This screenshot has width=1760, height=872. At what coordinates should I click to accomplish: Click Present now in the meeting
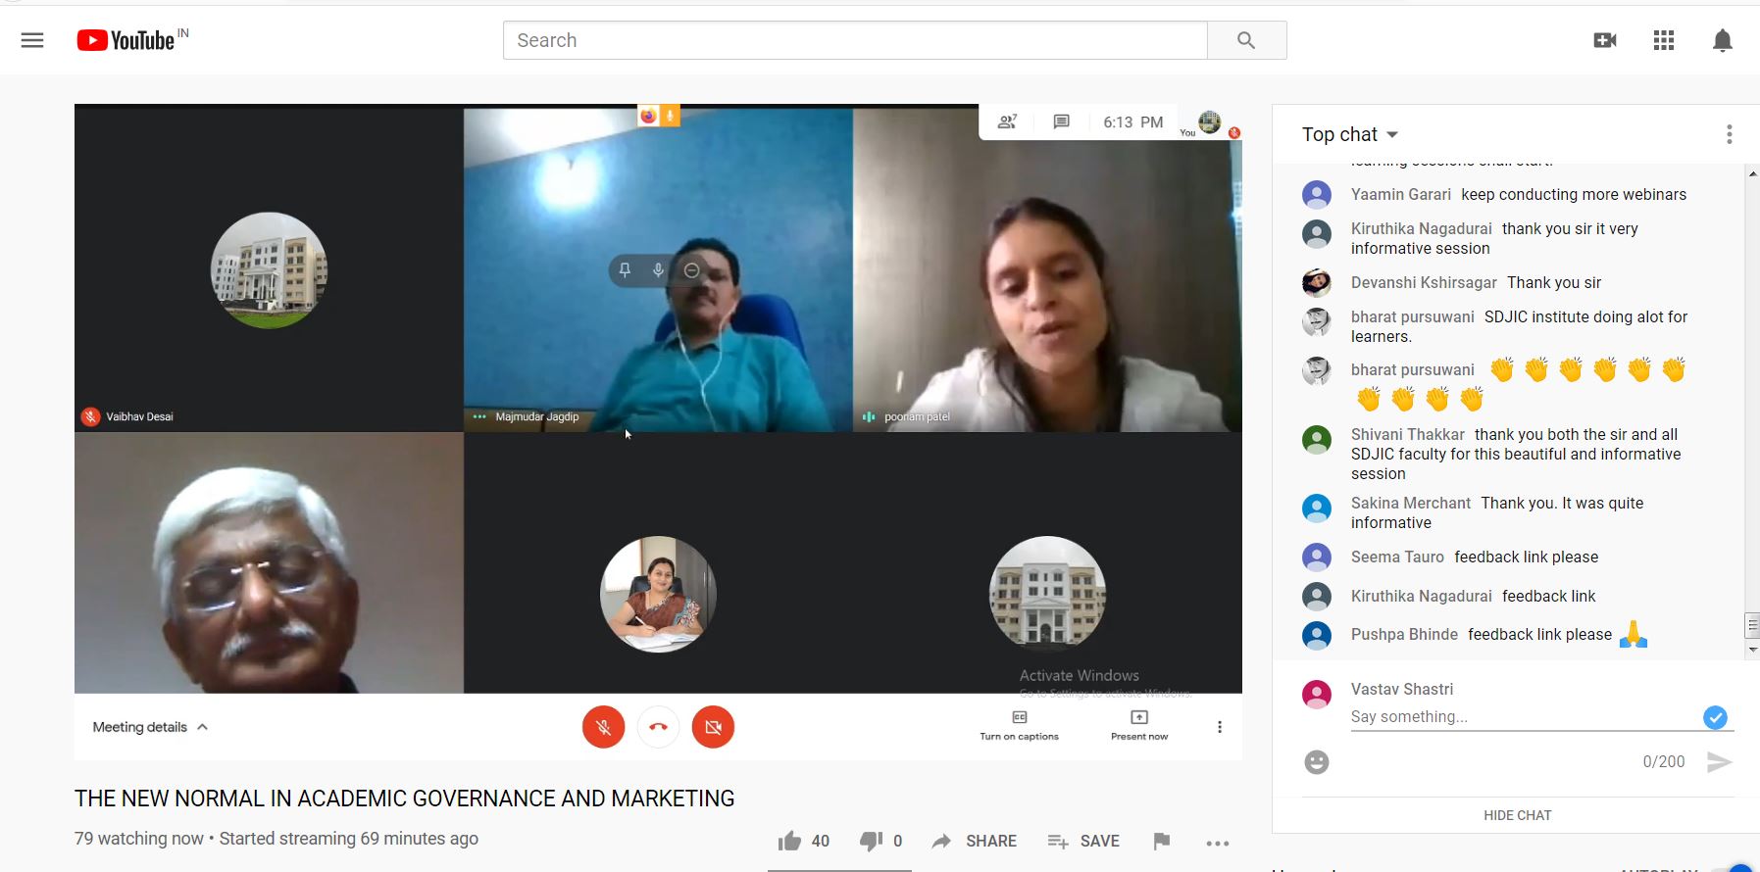click(x=1139, y=726)
